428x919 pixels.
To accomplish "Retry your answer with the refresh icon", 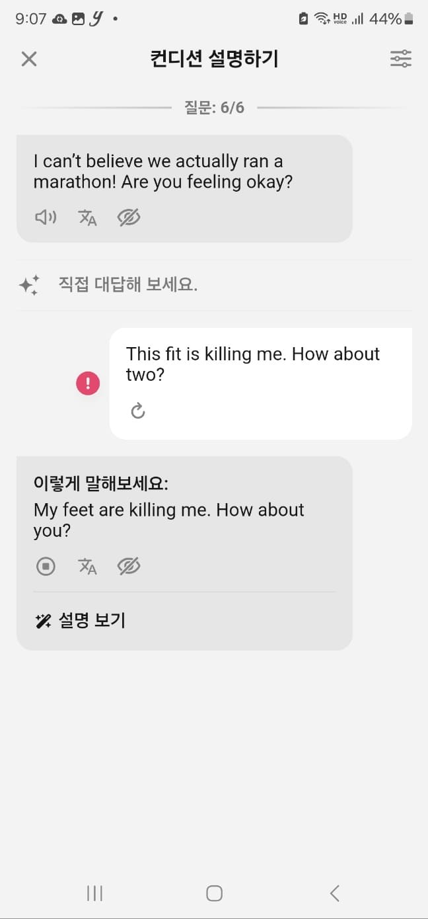I will [x=137, y=411].
